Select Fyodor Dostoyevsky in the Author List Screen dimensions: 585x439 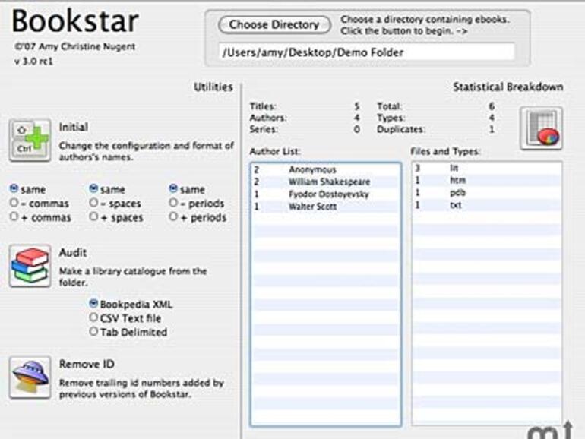click(326, 194)
